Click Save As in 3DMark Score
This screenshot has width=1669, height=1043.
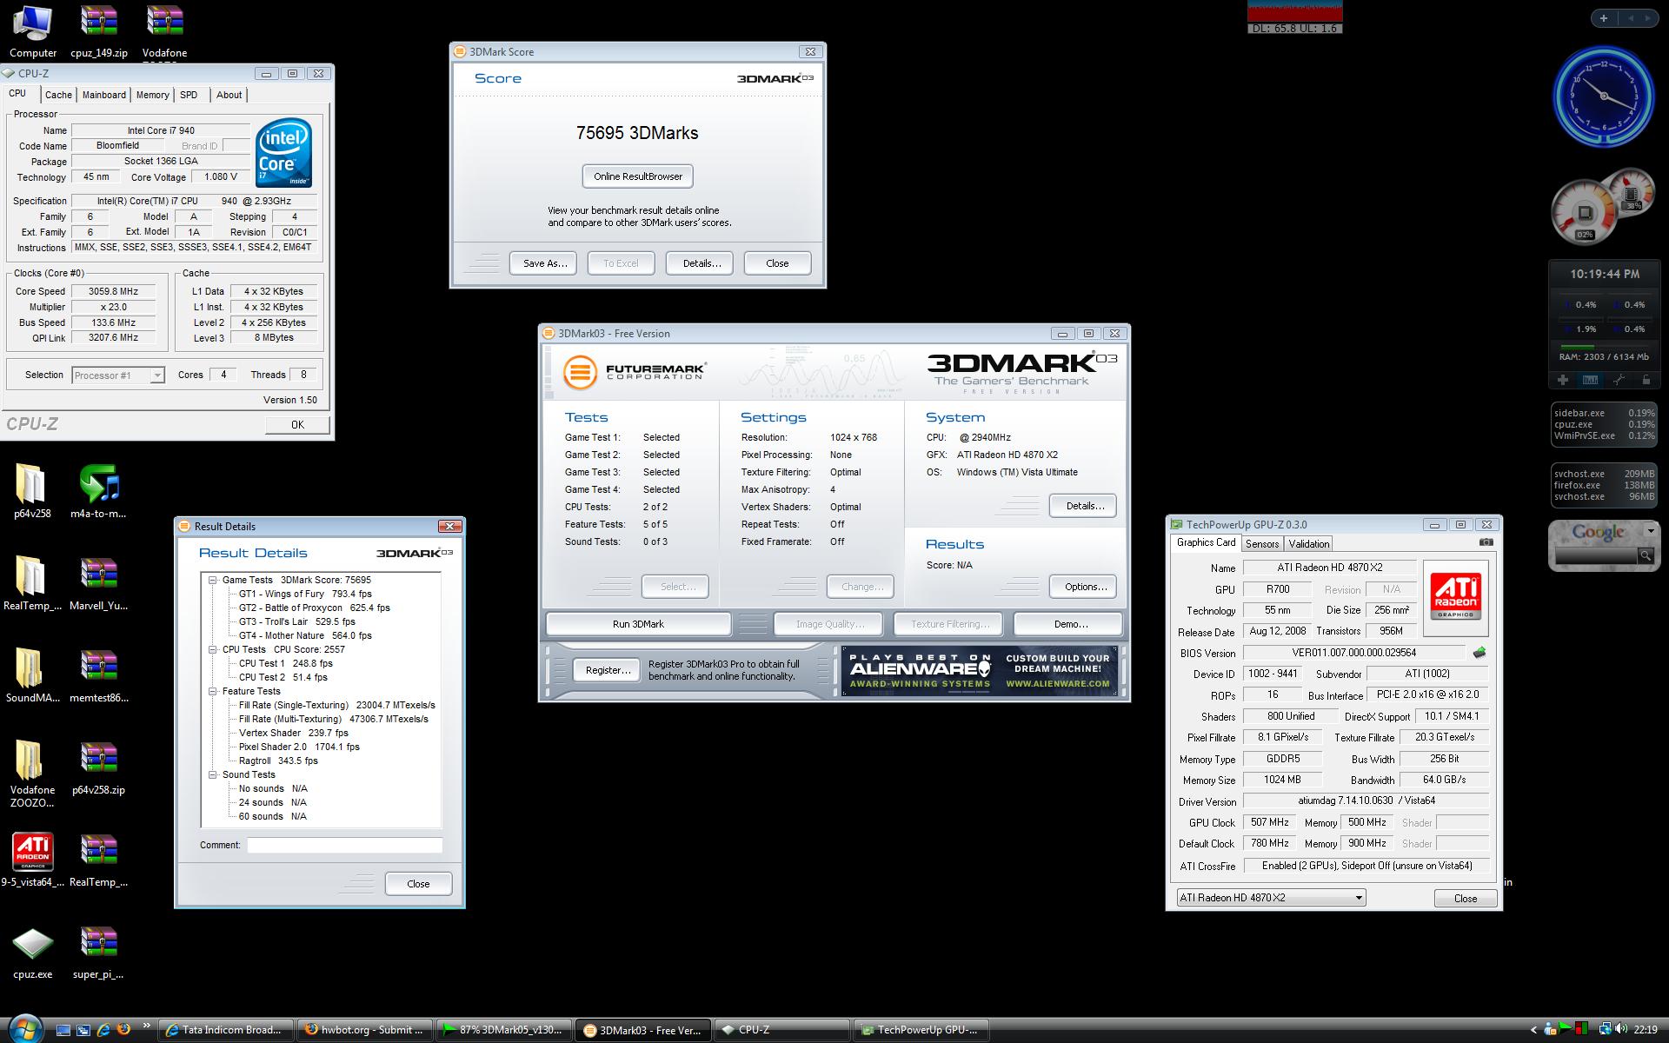pyautogui.click(x=544, y=263)
